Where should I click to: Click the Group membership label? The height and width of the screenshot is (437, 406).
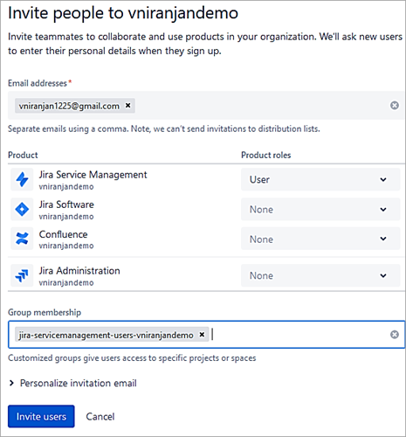45,312
